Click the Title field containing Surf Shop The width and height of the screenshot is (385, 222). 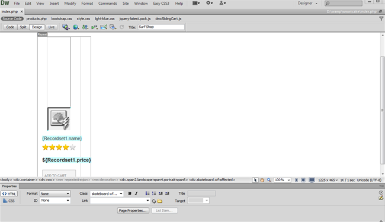click(161, 27)
